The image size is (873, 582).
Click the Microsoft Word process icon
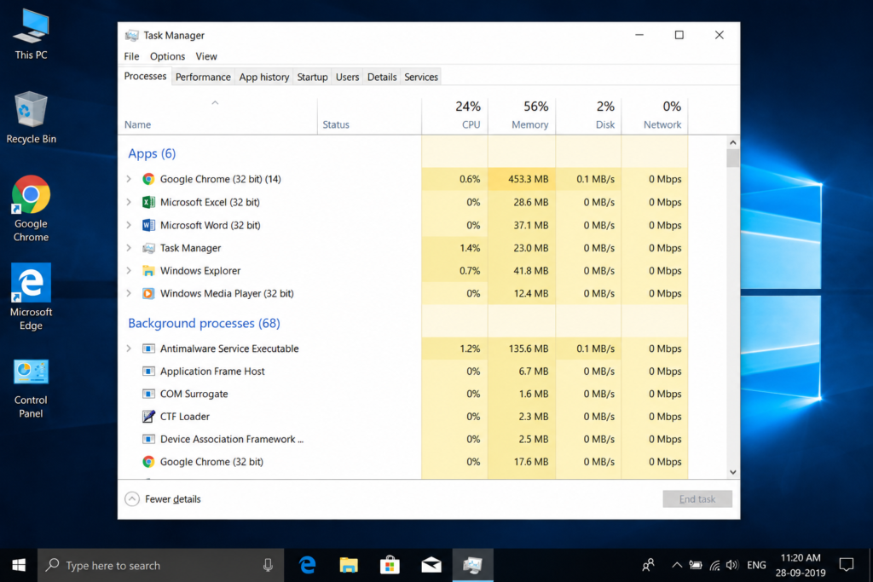pyautogui.click(x=148, y=225)
